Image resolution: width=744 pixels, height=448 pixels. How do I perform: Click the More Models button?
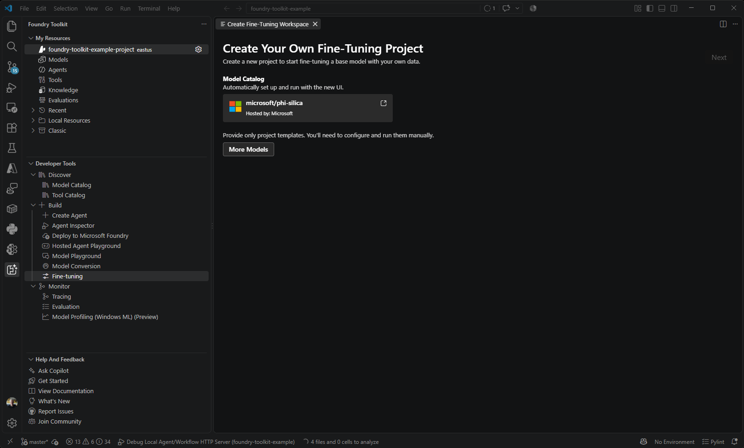coord(248,149)
